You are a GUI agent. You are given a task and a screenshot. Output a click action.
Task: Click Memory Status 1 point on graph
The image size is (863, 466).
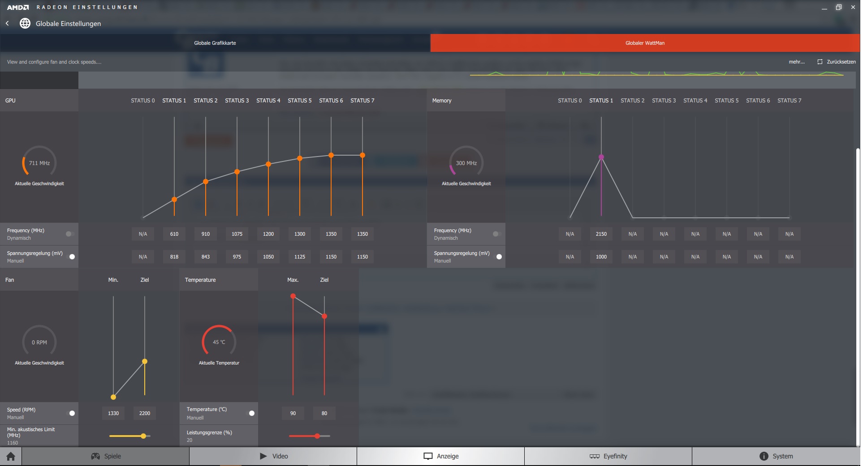[601, 157]
